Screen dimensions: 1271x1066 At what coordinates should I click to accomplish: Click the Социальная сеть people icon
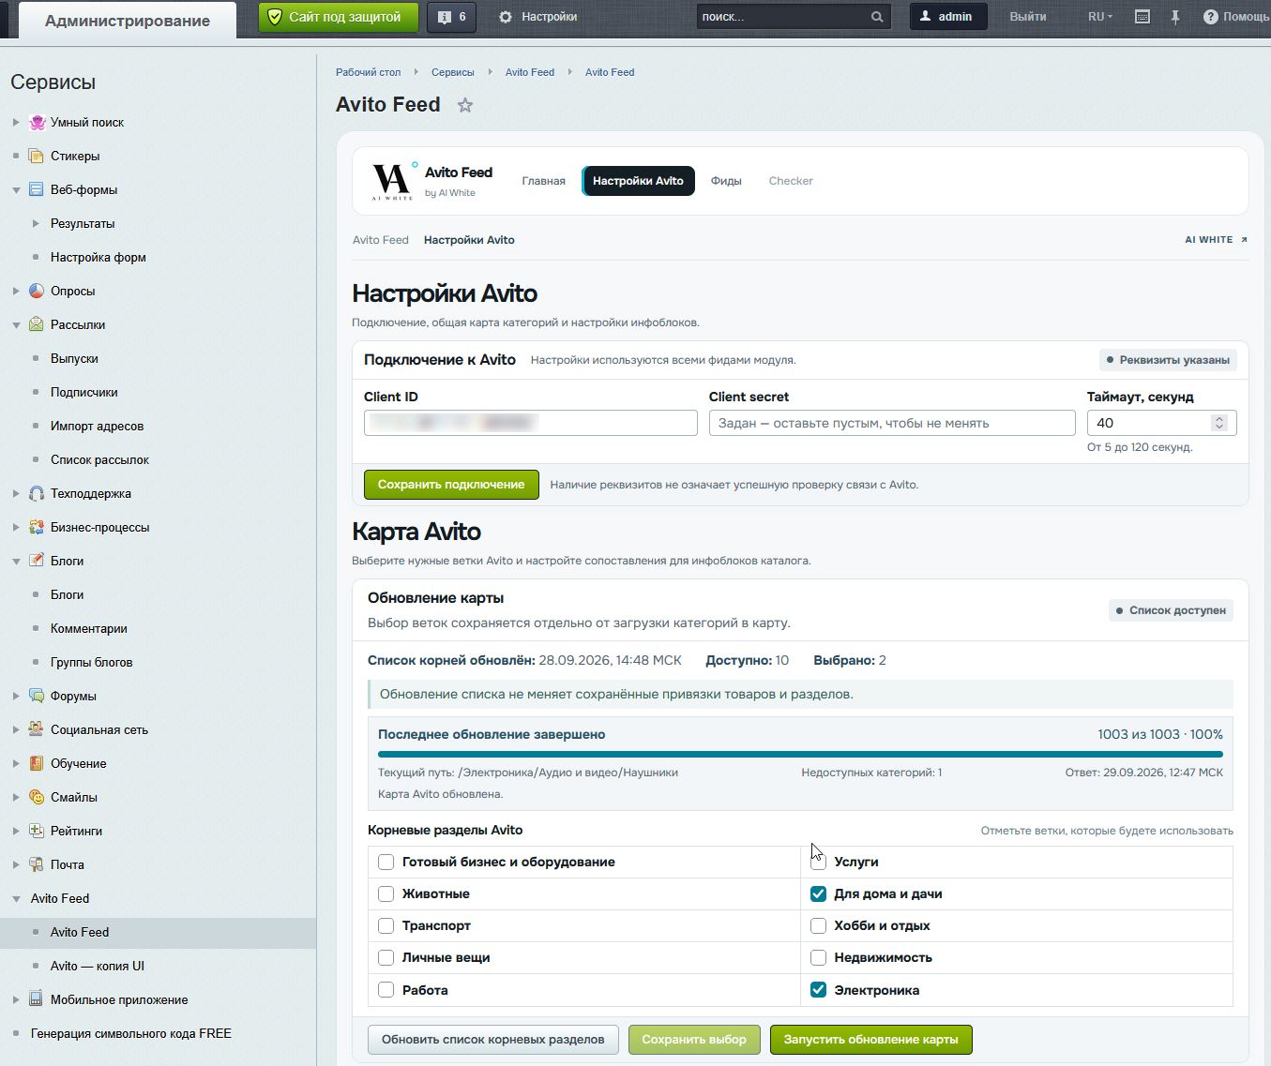(x=37, y=729)
